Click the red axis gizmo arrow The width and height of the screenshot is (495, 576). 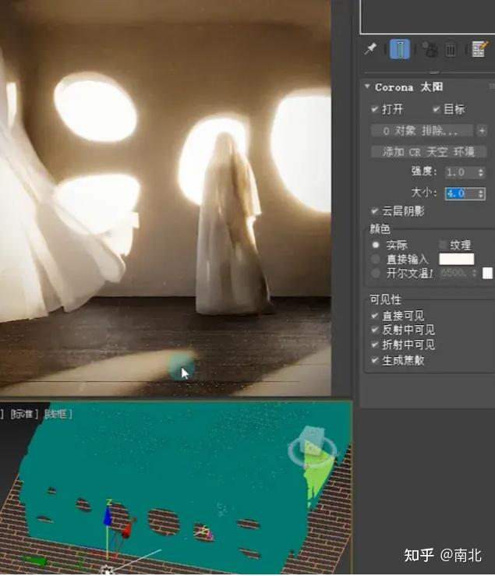point(126,530)
